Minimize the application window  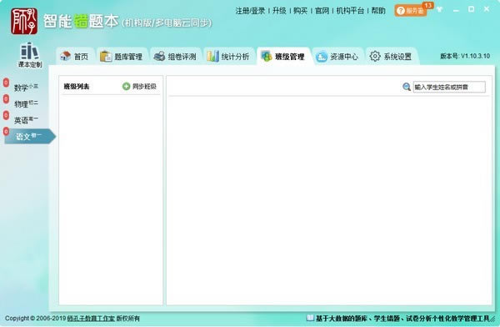[456, 10]
